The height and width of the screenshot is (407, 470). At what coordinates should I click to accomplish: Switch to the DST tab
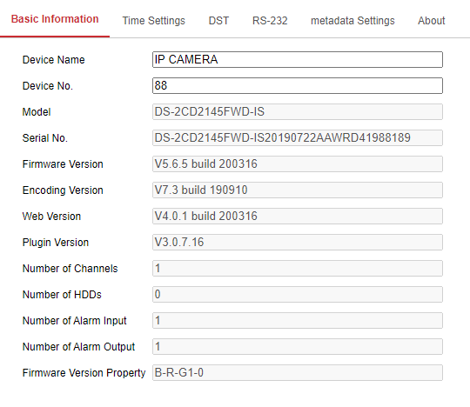(x=218, y=20)
